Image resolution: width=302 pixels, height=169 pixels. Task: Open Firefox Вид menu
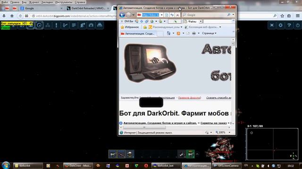click(24, 2)
